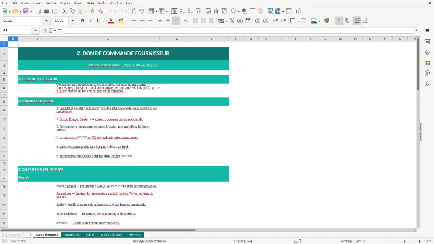
Task: Open the sidebar settings menu
Action: point(427,31)
